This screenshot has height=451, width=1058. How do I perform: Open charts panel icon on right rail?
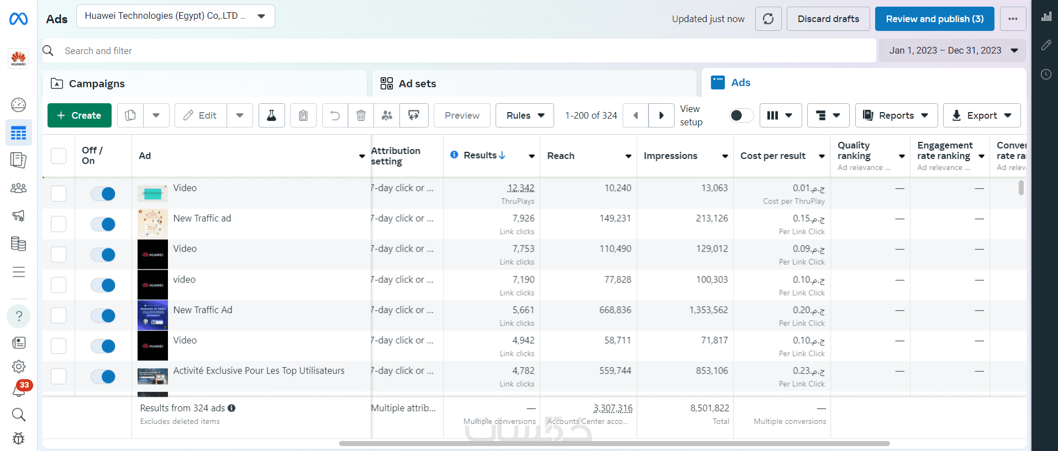pyautogui.click(x=1046, y=17)
